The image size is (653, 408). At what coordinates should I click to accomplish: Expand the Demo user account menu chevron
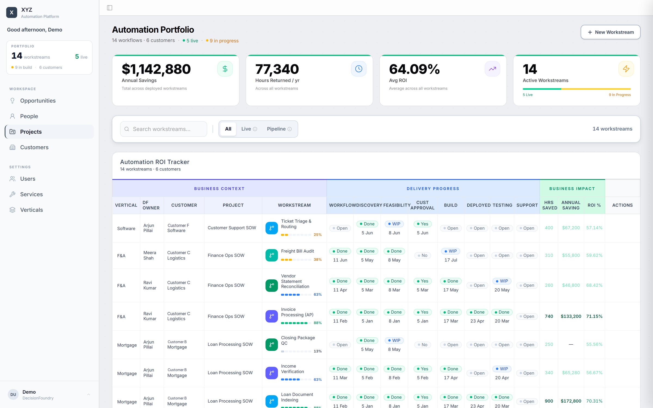(x=88, y=395)
